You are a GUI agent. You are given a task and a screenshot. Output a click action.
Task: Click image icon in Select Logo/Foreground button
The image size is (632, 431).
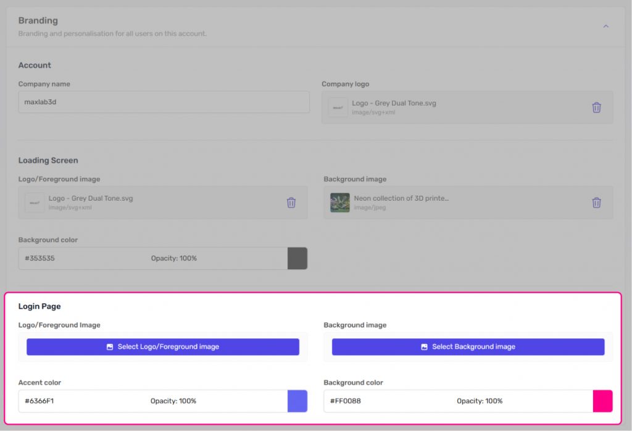pos(110,347)
